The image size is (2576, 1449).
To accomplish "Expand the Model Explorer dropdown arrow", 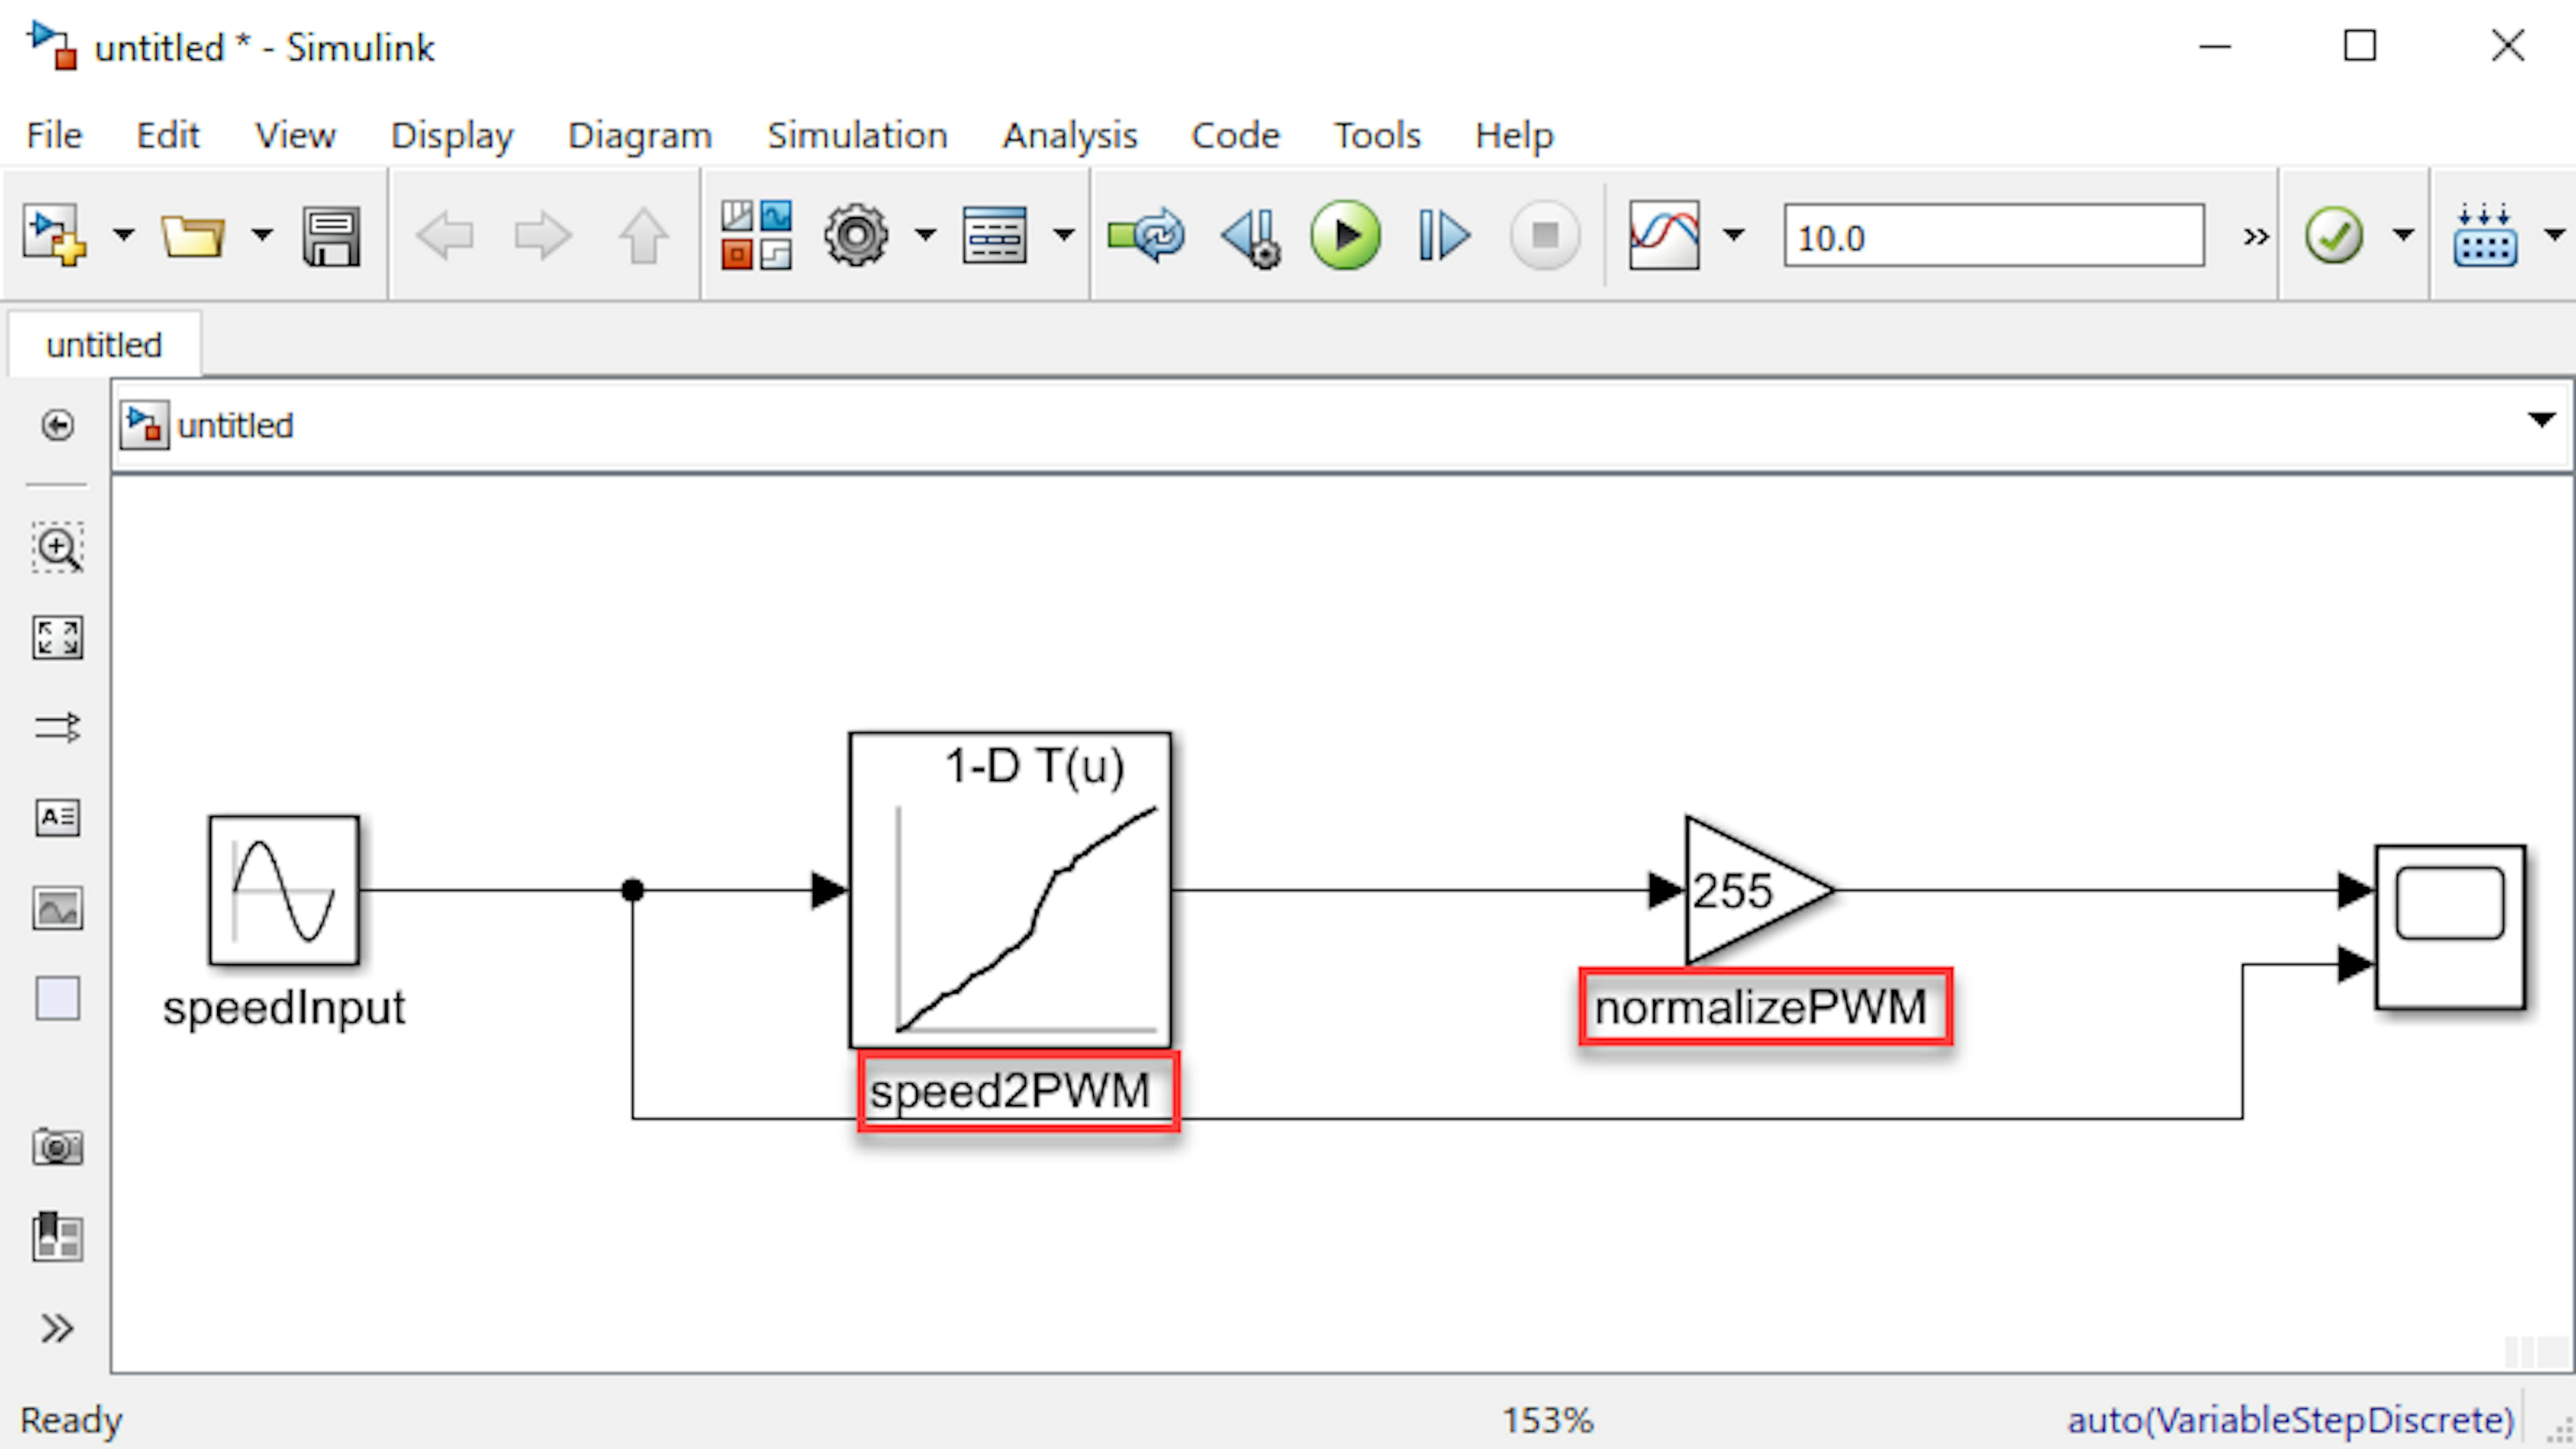I will pos(1064,236).
